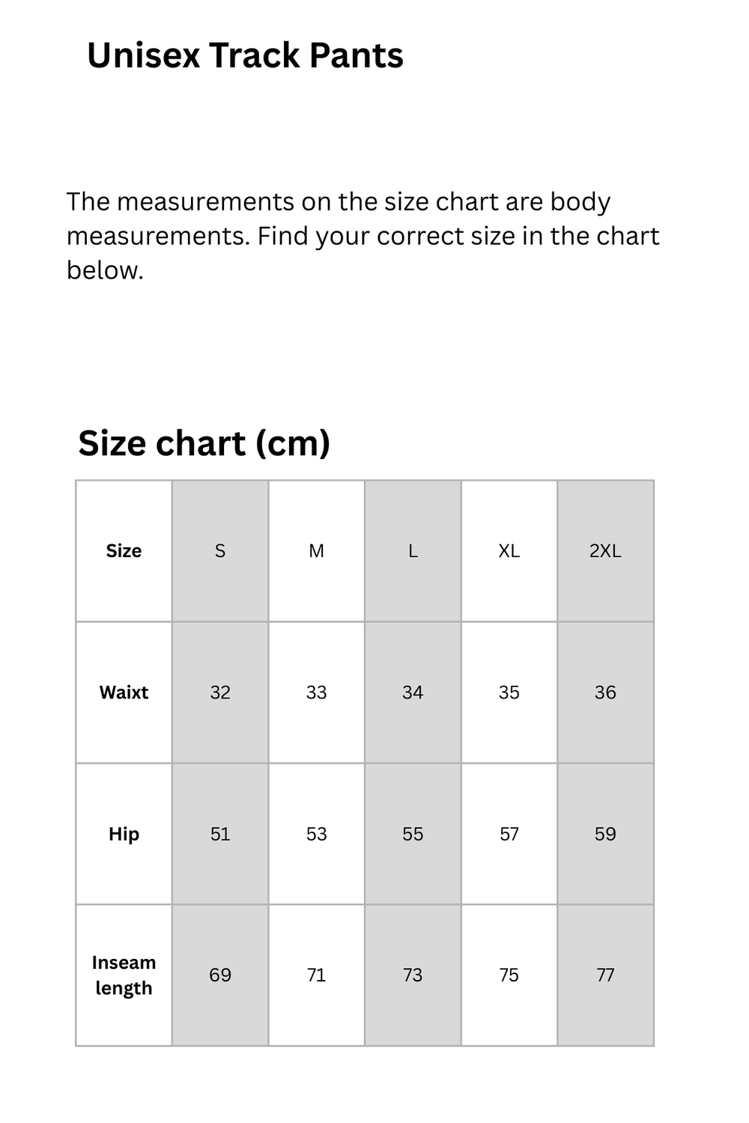Select the L size column header
Viewport: 749px width, 1123px height.
coord(413,551)
